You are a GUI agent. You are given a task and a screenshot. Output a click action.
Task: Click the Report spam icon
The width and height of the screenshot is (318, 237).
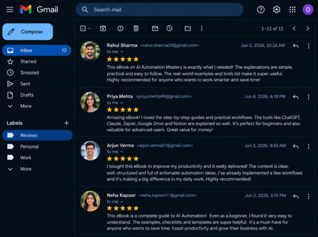(x=120, y=29)
